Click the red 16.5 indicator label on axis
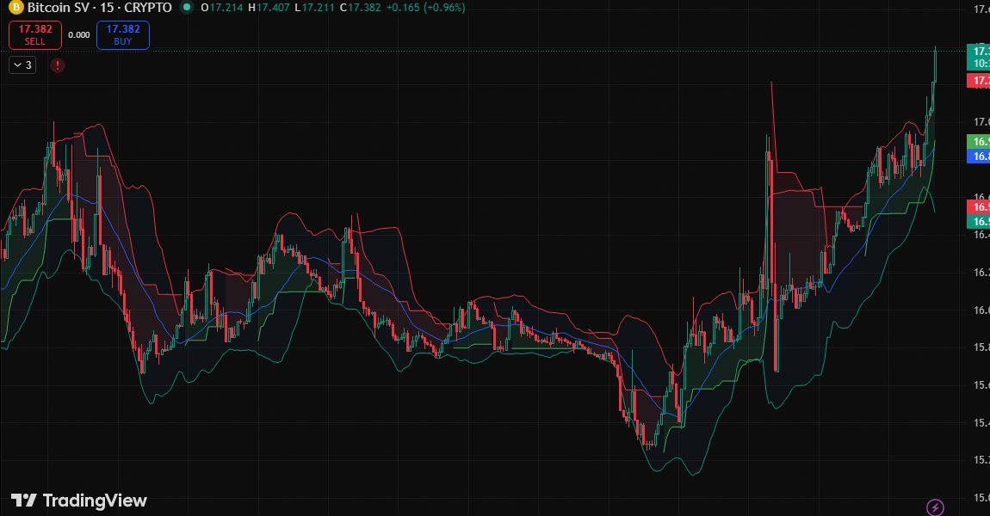The height and width of the screenshot is (516, 990). coord(979,207)
